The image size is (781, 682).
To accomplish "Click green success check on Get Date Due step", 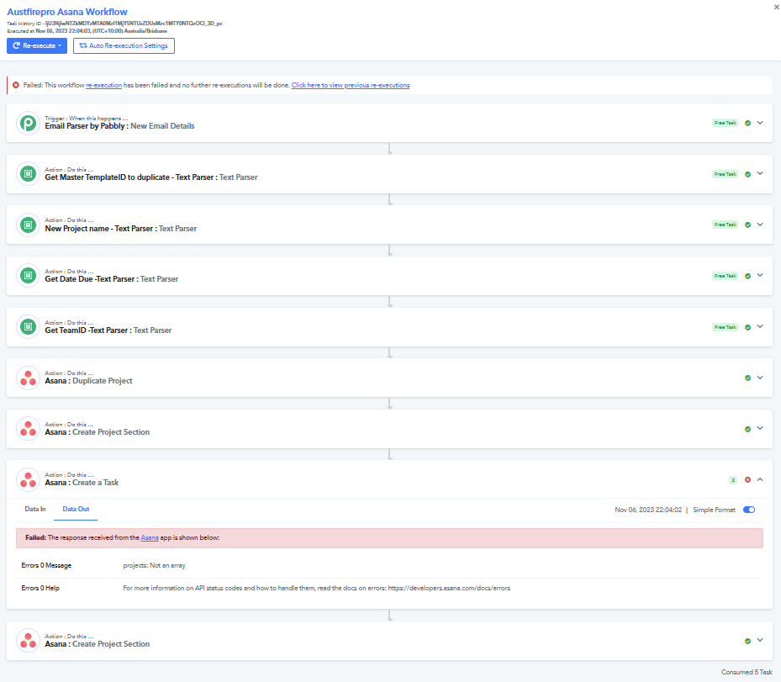I will coord(747,276).
